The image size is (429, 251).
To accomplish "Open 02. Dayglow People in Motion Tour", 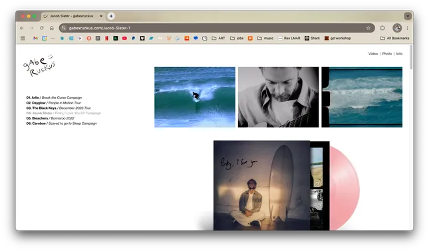I will (x=53, y=103).
